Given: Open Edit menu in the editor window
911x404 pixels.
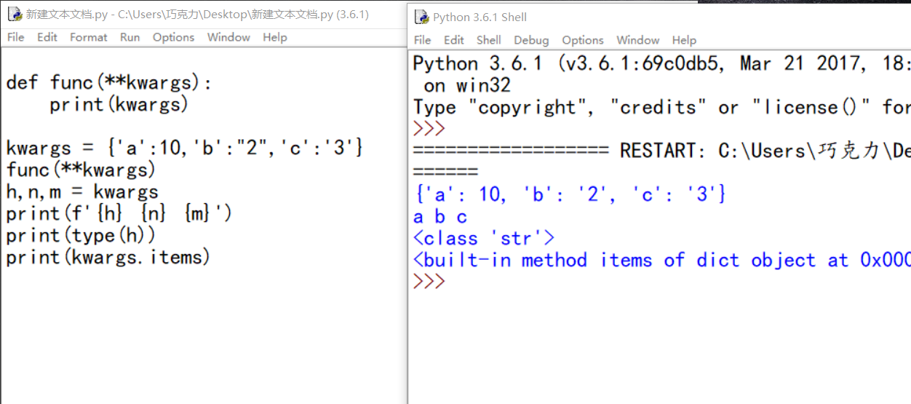Looking at the screenshot, I should pyautogui.click(x=47, y=37).
